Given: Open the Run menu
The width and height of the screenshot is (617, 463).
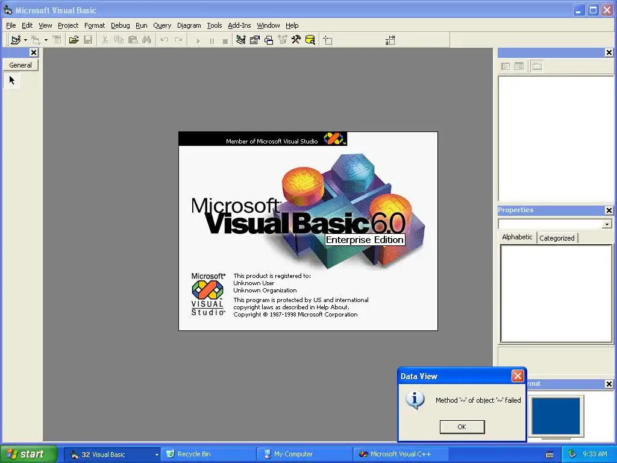Looking at the screenshot, I should (x=141, y=25).
